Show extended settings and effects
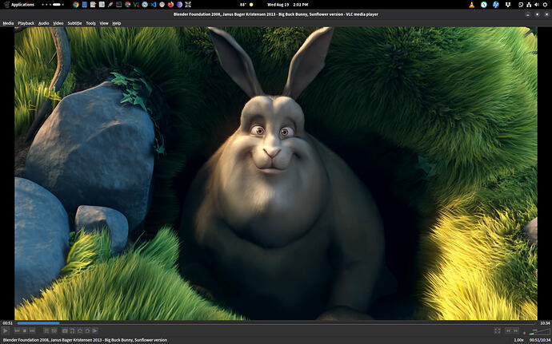 (x=54, y=330)
